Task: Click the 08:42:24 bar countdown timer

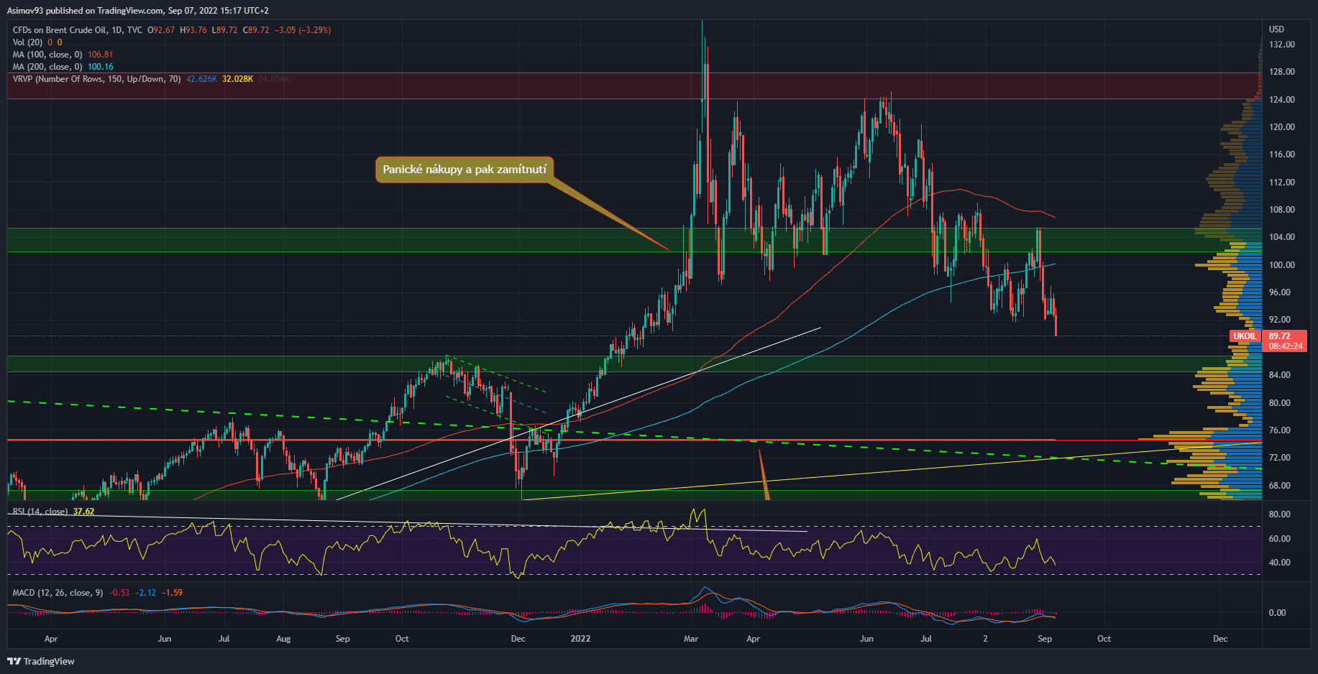Action: pos(1285,346)
